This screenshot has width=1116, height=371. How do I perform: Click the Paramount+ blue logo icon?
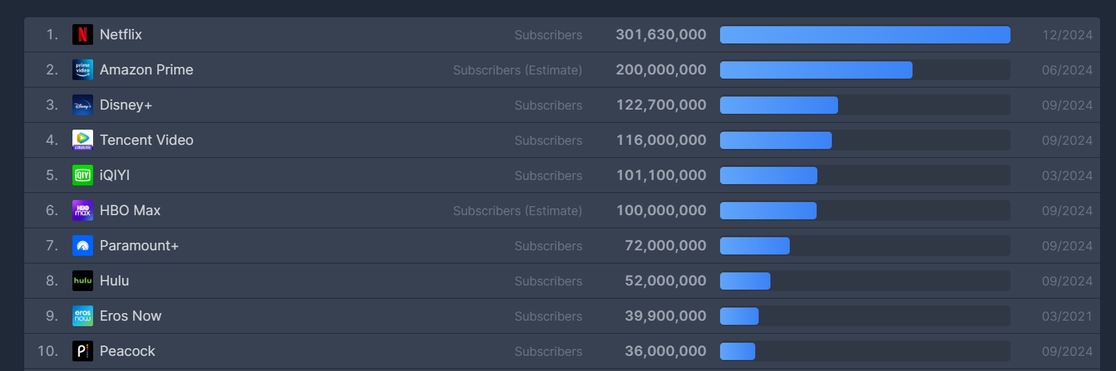click(83, 245)
